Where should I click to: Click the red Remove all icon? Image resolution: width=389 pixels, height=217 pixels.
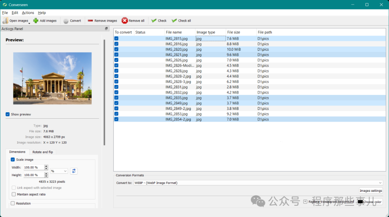click(x=125, y=21)
